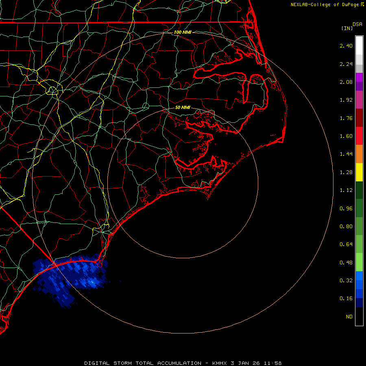Click the KMHX station identifier
Image resolution: width=366 pixels, height=366 pixels.
pyautogui.click(x=220, y=363)
